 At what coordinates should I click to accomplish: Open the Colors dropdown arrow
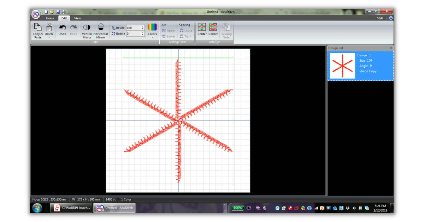[152, 37]
